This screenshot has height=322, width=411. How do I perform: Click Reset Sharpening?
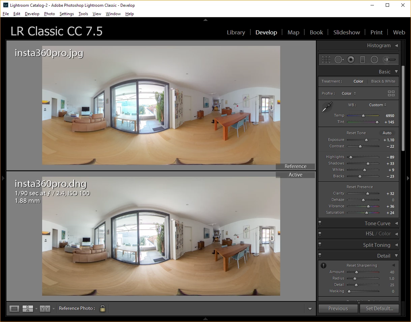click(362, 265)
